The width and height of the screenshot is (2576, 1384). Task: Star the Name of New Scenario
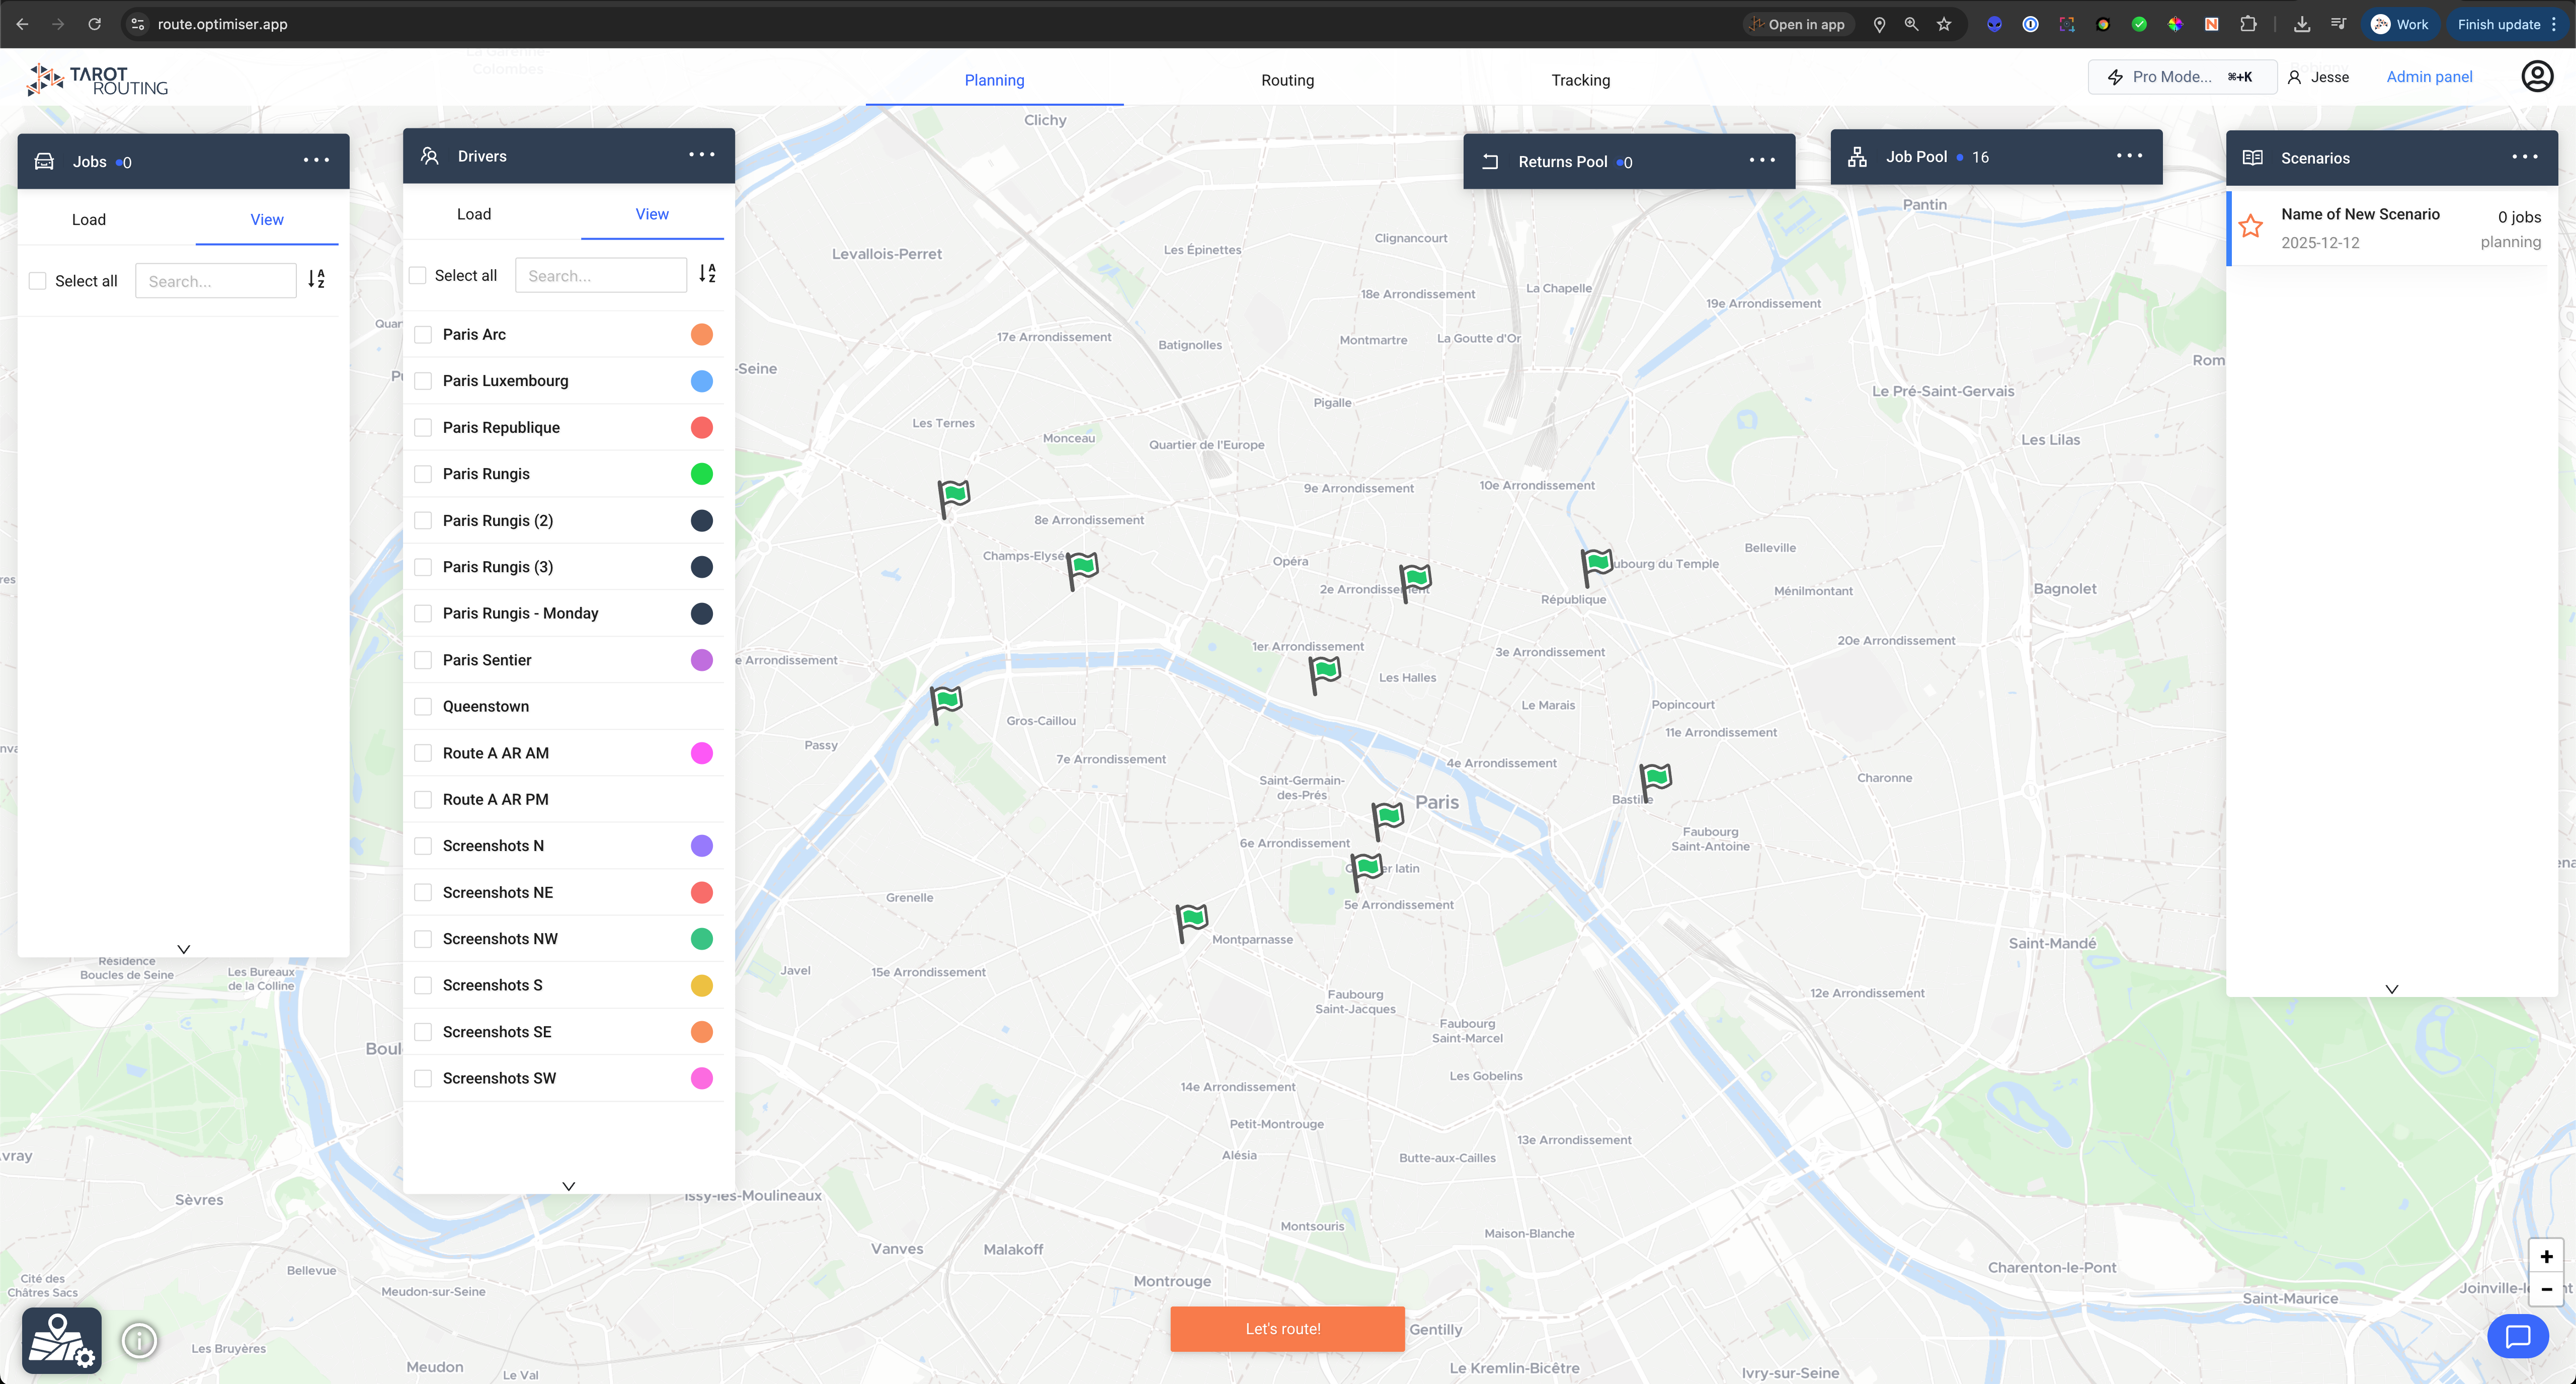click(x=2250, y=227)
